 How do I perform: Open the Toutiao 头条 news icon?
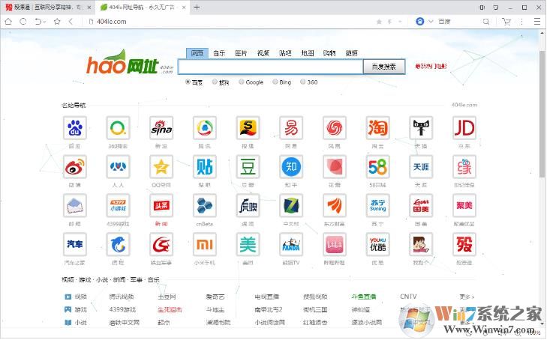161,206
